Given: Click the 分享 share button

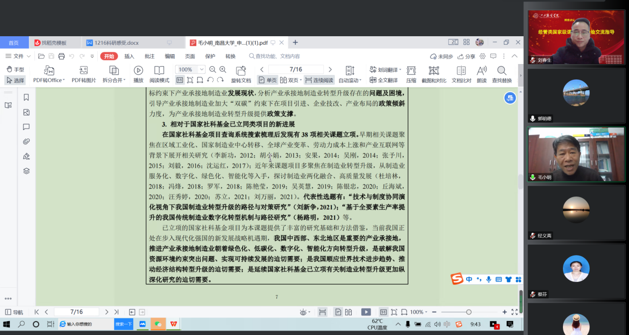Looking at the screenshot, I should (467, 56).
